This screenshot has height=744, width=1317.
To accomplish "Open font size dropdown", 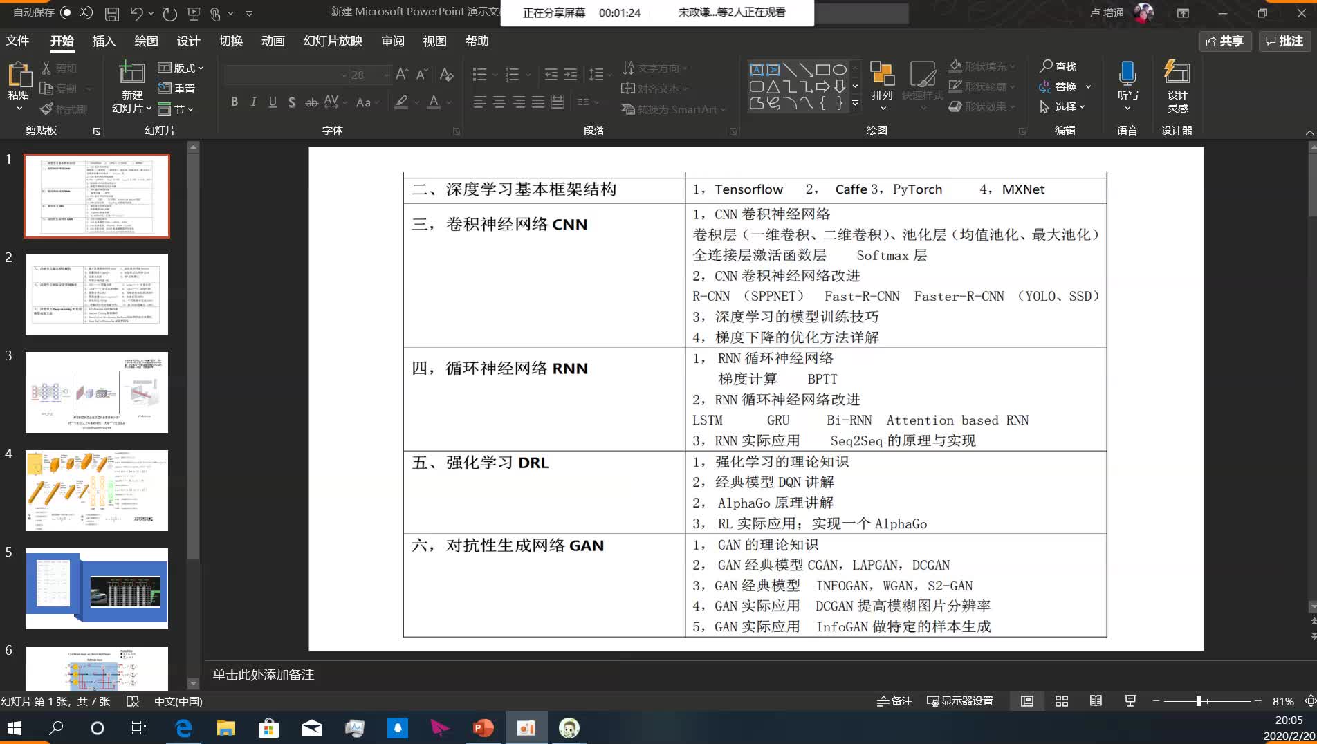I will pyautogui.click(x=387, y=75).
